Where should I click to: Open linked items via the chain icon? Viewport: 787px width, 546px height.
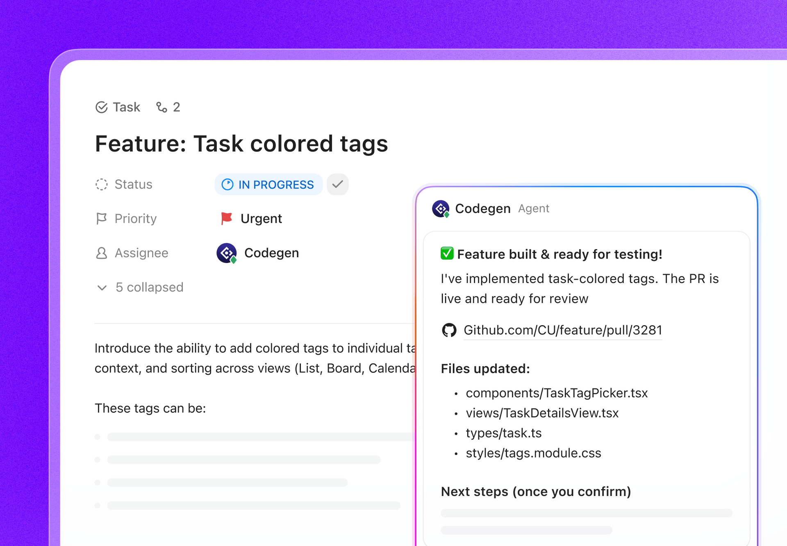click(161, 107)
